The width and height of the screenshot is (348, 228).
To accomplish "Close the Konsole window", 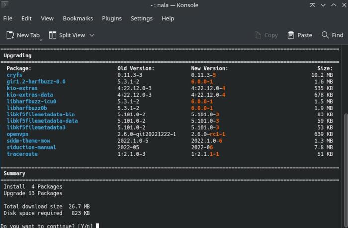I will pyautogui.click(x=344, y=5).
